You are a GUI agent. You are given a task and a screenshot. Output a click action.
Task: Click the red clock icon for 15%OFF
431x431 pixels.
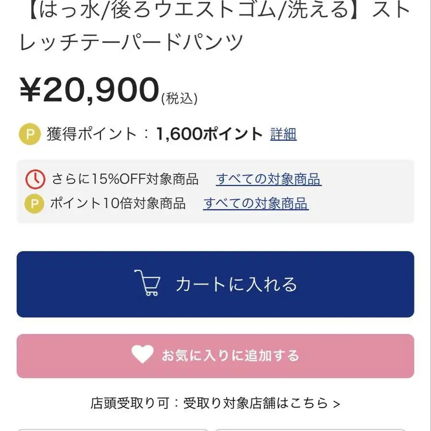(34, 179)
